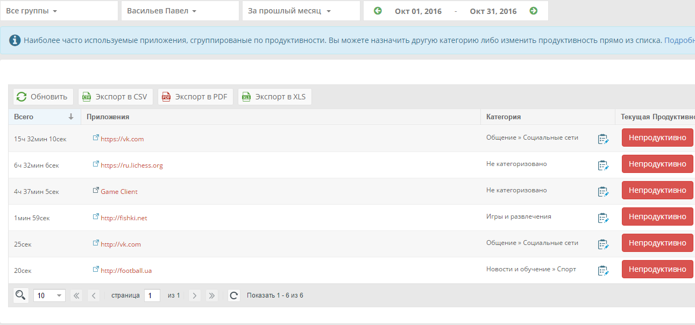Screen dimensions: 695x325
Task: Open external link icon for https://vk.com
Action: coord(96,138)
